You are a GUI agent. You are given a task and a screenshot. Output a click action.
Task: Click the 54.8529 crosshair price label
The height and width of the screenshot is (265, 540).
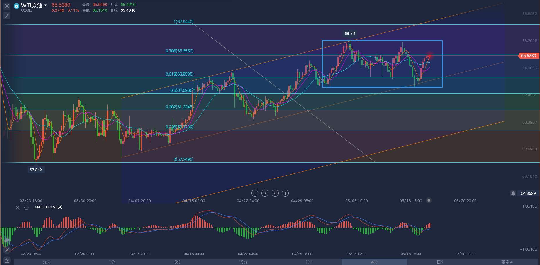528,193
